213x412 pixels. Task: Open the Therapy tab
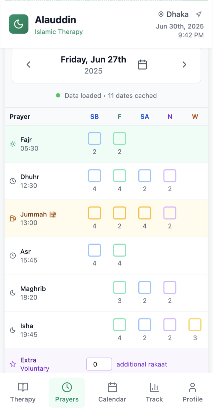pyautogui.click(x=23, y=393)
